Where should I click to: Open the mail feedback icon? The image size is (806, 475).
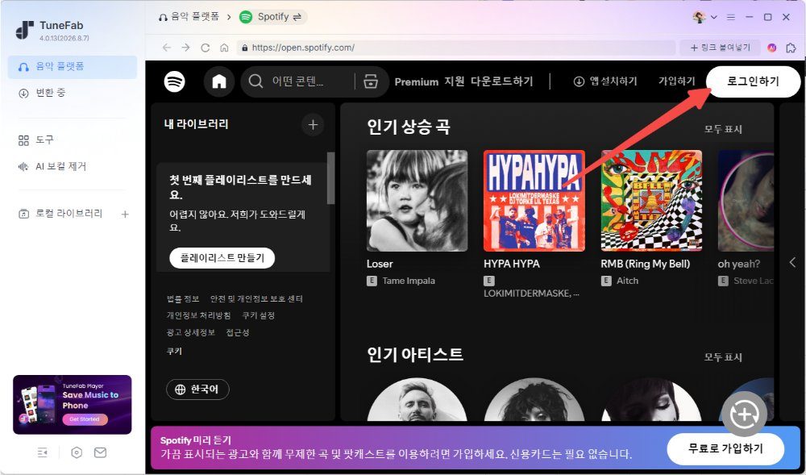(x=100, y=452)
